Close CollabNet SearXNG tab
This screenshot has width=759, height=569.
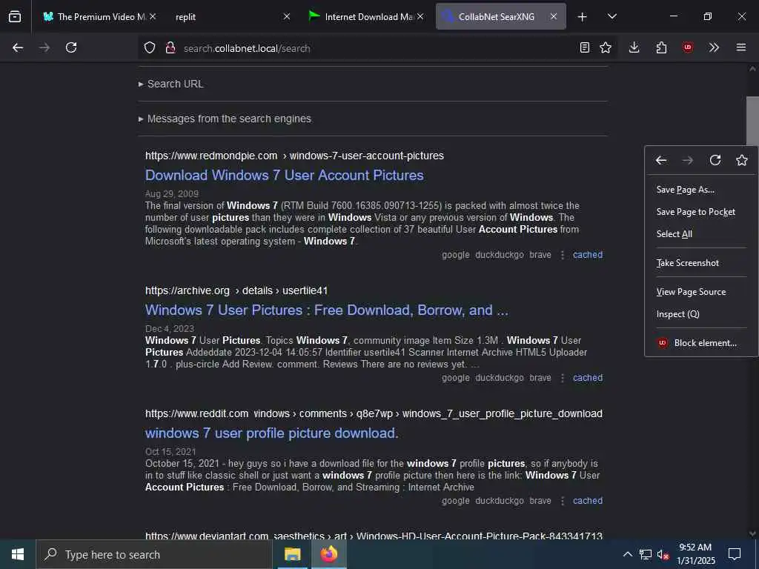click(x=553, y=16)
